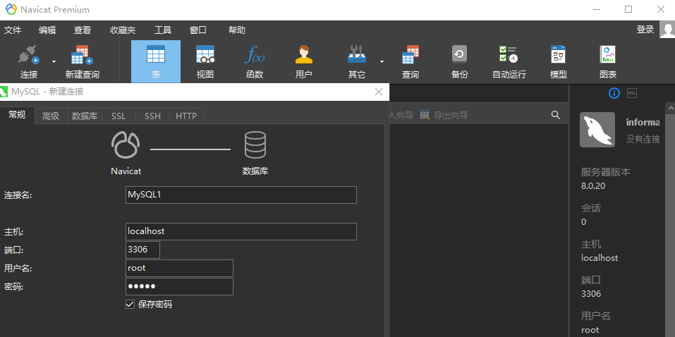The width and height of the screenshot is (675, 337).
Task: Click the 用户名 field containing root
Action: click(180, 268)
